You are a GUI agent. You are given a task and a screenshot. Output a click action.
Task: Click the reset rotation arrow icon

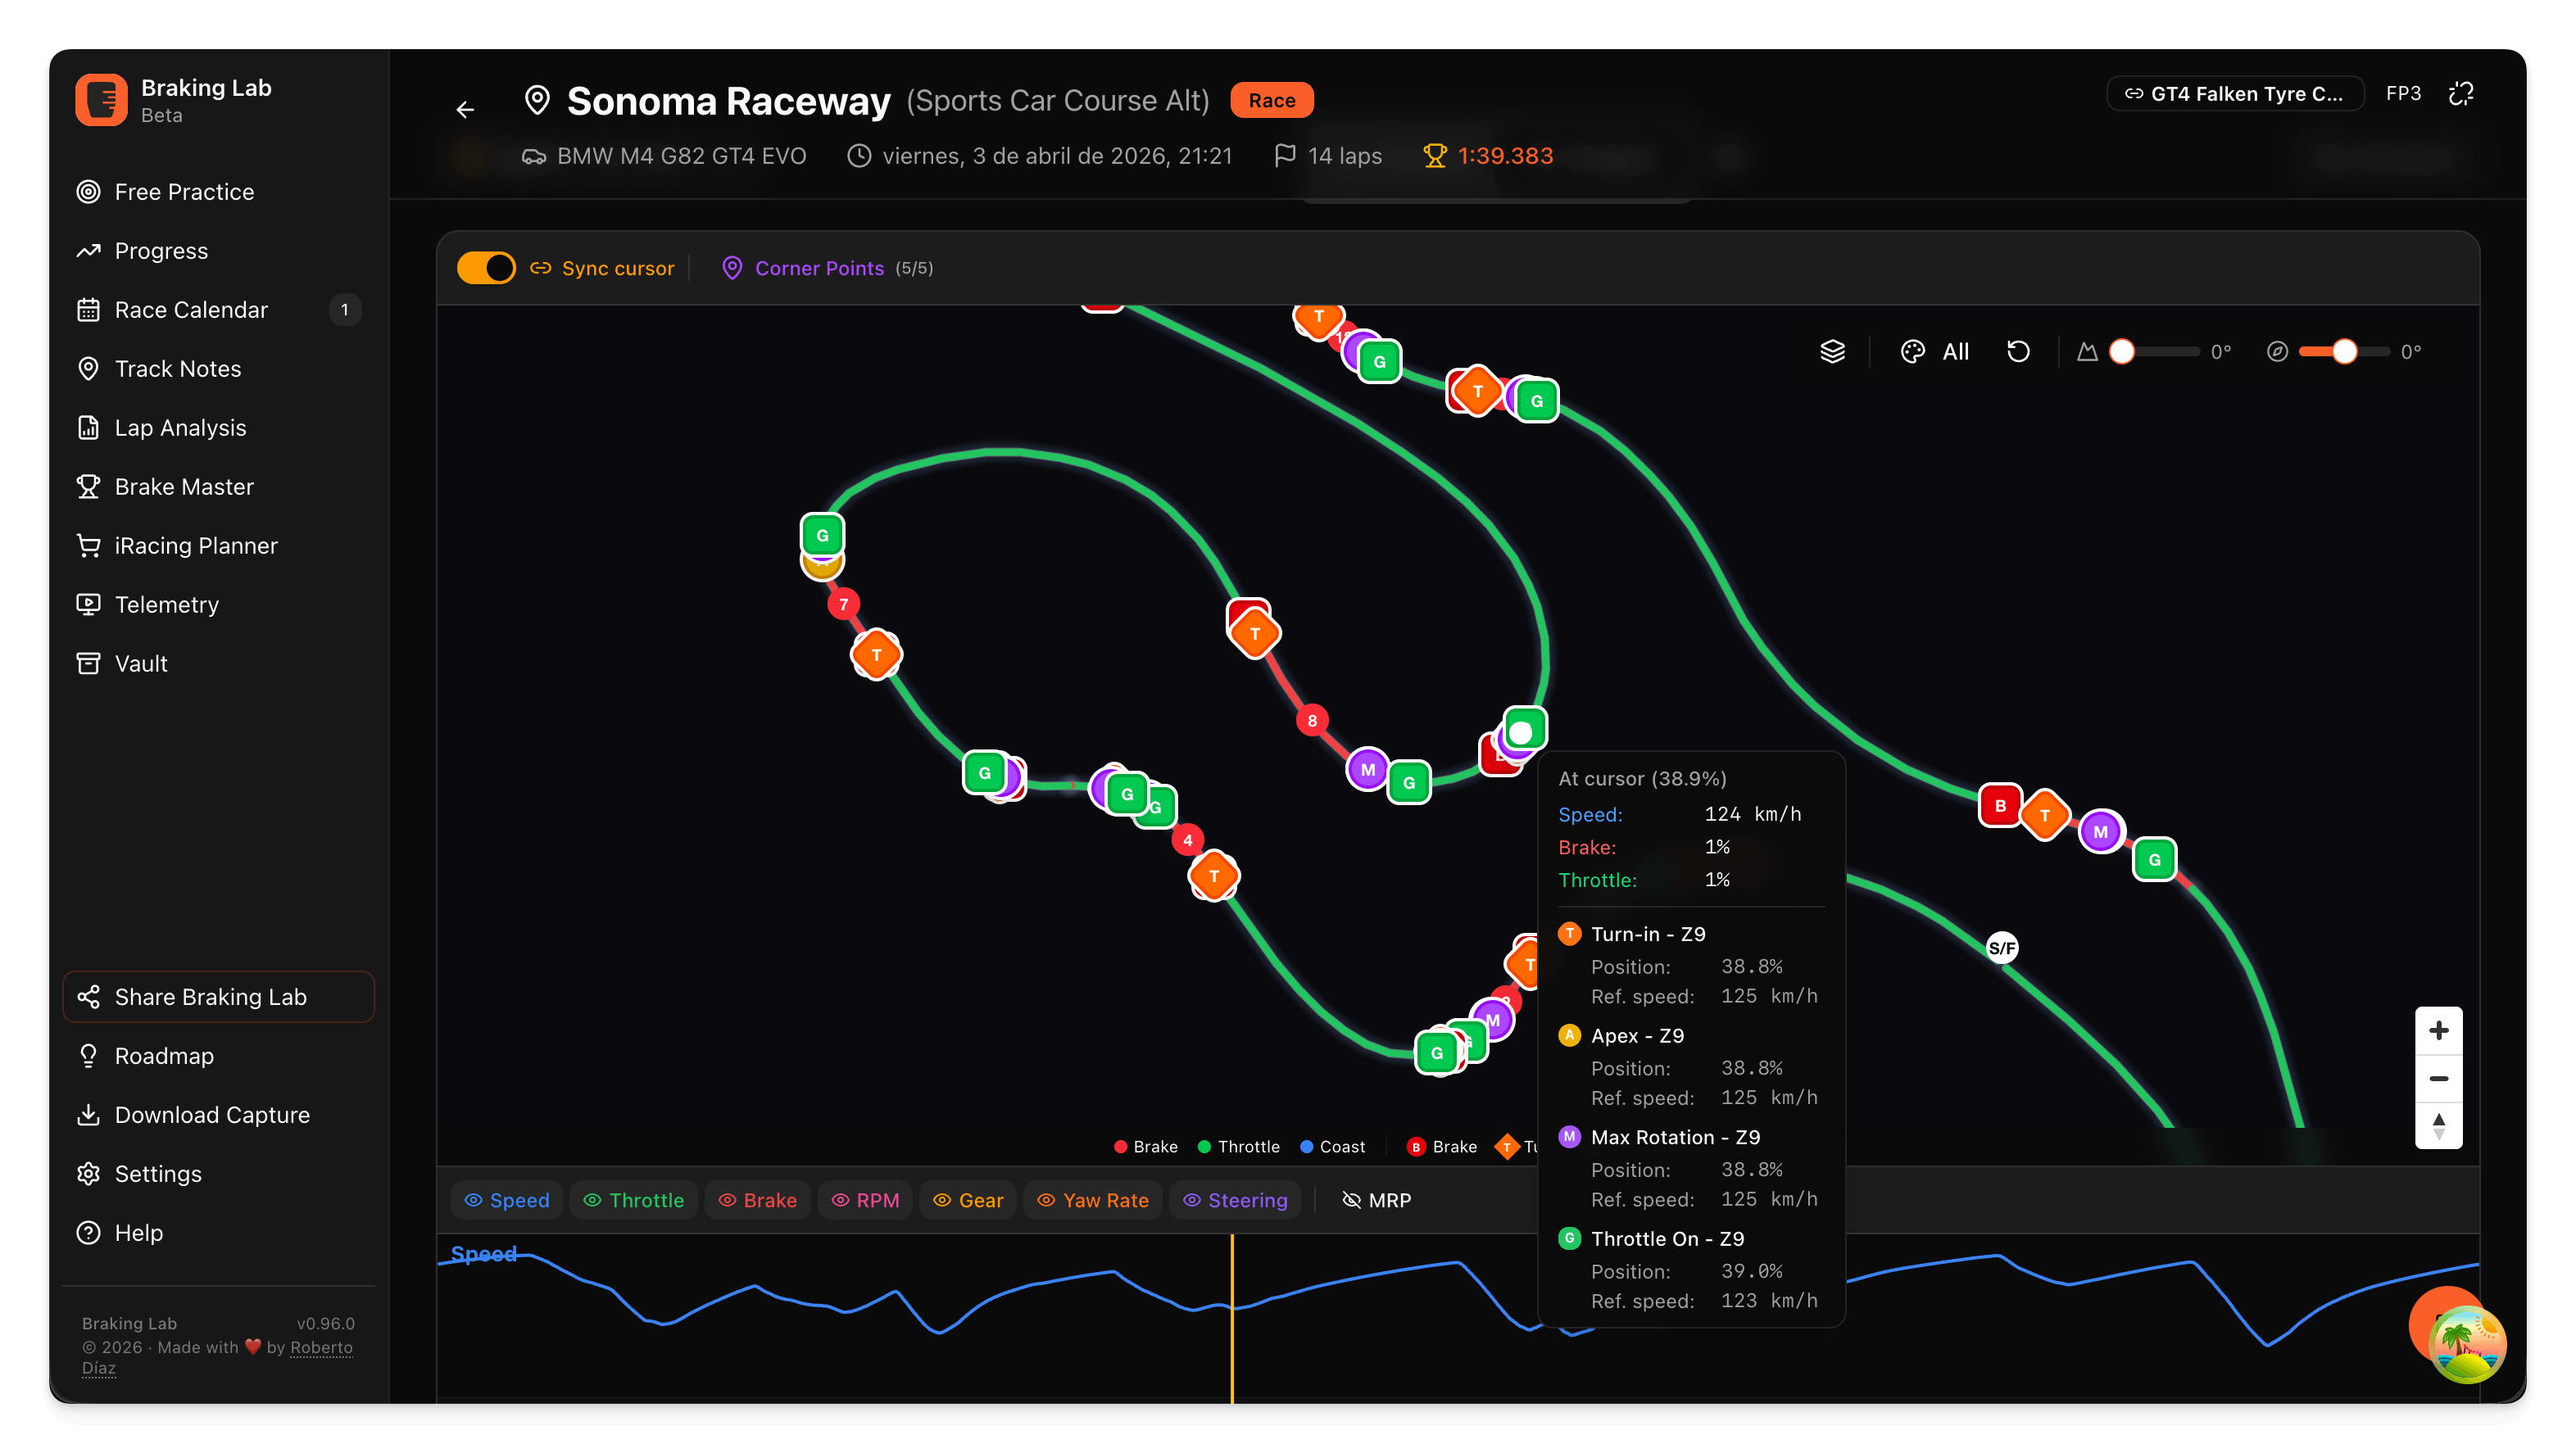pyautogui.click(x=2018, y=351)
